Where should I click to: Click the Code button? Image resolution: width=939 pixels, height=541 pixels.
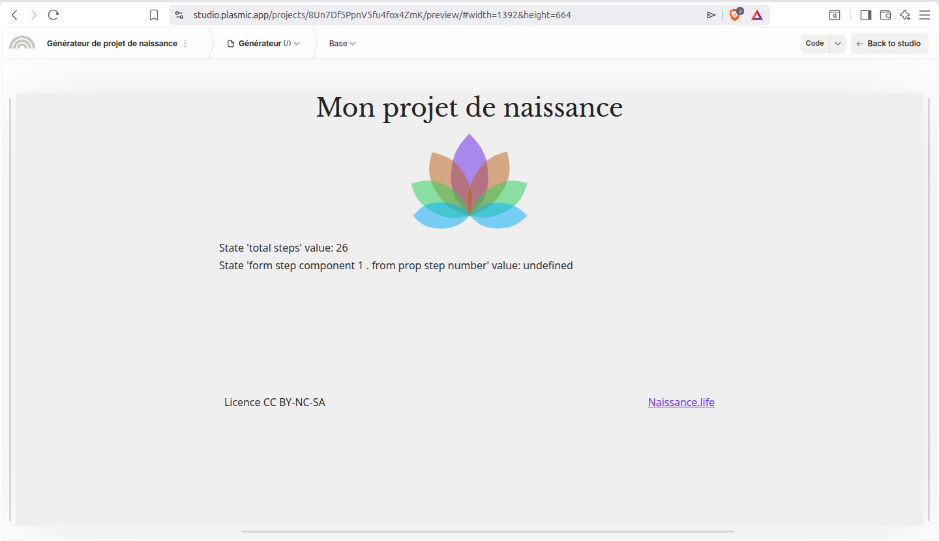pos(814,44)
